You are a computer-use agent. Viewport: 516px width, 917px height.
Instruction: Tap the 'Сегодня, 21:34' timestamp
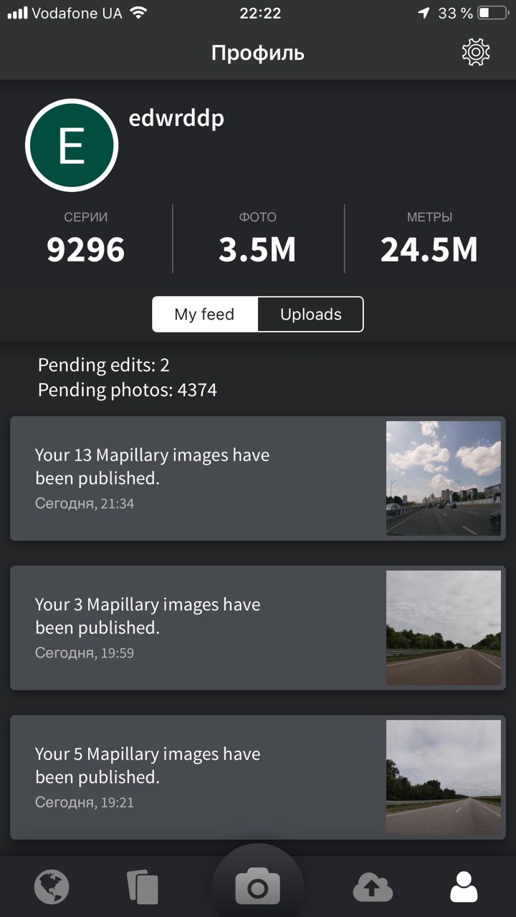(x=85, y=504)
